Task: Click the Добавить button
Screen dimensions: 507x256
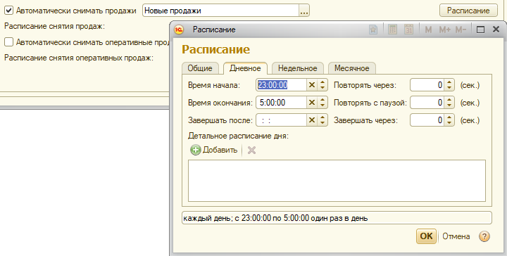Action: (x=214, y=150)
